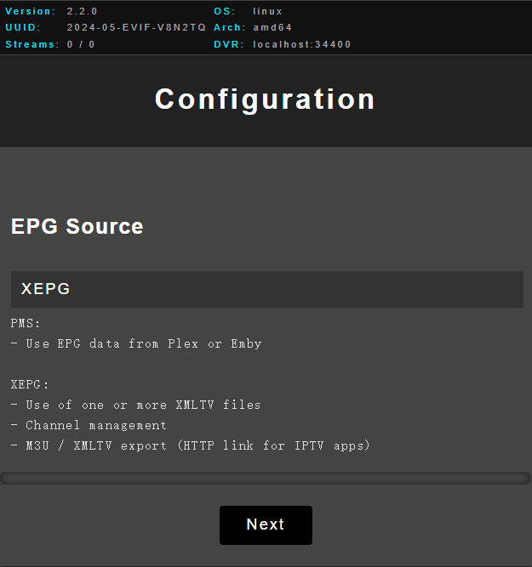Select the DVR address localhost:34400
The image size is (532, 567).
pyautogui.click(x=301, y=44)
